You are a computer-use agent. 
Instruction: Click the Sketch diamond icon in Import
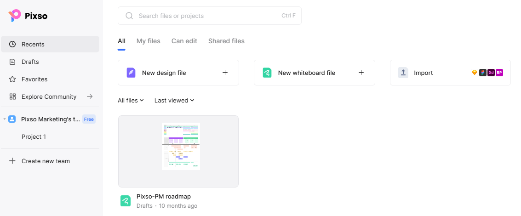tap(475, 73)
